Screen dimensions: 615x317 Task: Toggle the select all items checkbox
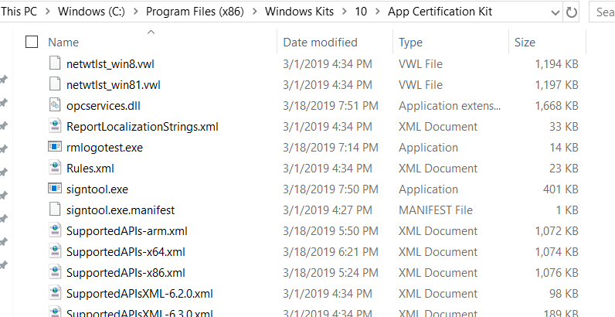[32, 42]
